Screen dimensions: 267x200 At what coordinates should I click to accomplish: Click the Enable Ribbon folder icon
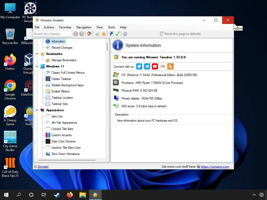click(48, 91)
